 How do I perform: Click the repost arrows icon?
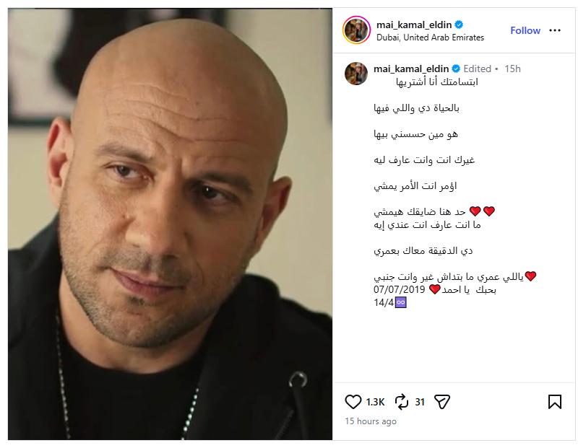(x=401, y=402)
